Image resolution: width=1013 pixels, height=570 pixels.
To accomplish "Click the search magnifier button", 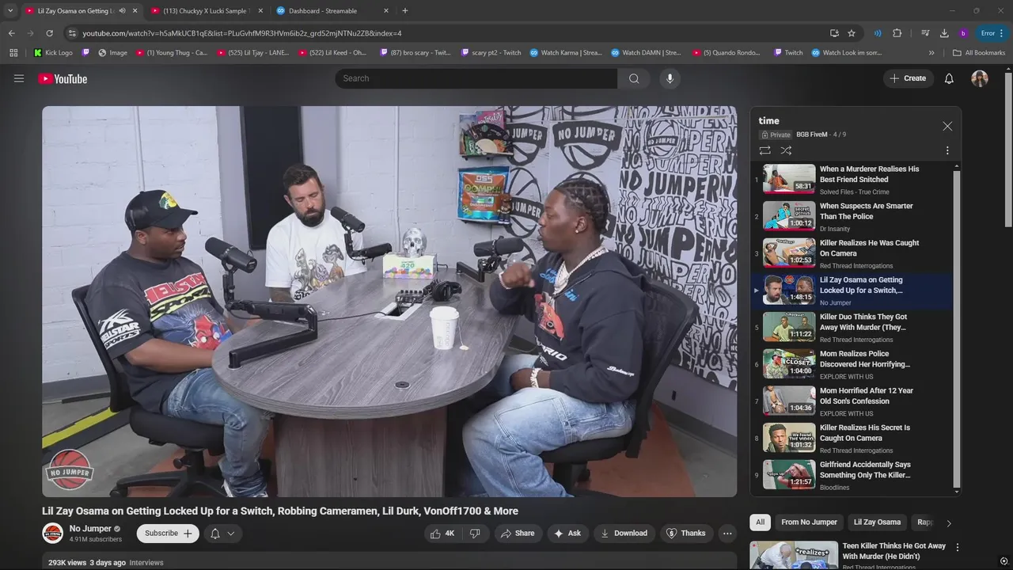I will 634,78.
